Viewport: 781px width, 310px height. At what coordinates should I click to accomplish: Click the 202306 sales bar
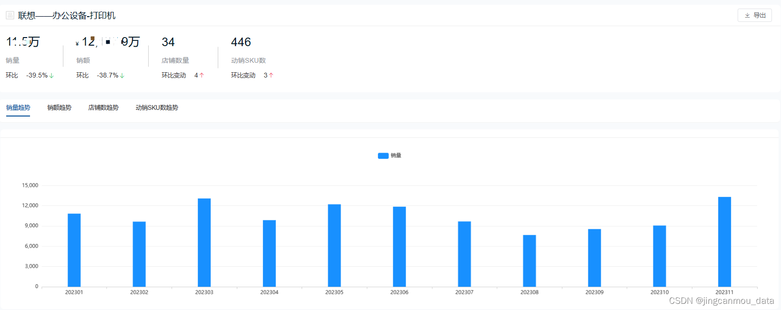(x=399, y=247)
